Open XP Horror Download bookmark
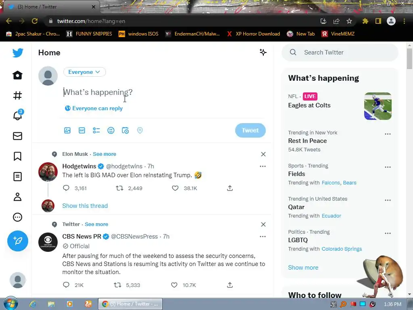413x310 pixels. (x=253, y=34)
